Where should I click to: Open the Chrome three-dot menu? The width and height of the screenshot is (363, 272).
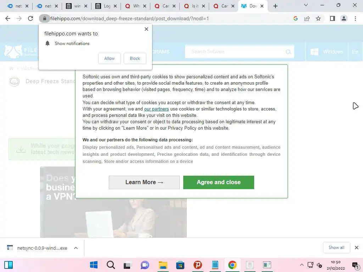(355, 18)
